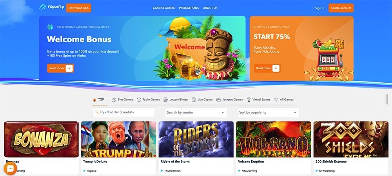
Task: Go to the CASINO GAMES menu
Action: click(x=164, y=8)
